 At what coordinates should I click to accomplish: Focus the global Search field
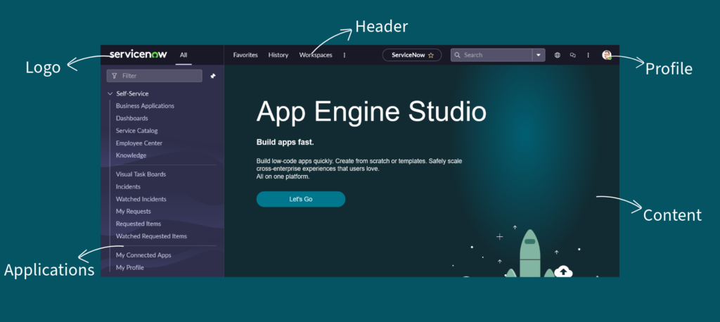point(491,55)
